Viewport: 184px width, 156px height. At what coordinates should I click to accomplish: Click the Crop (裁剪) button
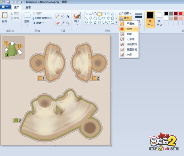point(37,14)
